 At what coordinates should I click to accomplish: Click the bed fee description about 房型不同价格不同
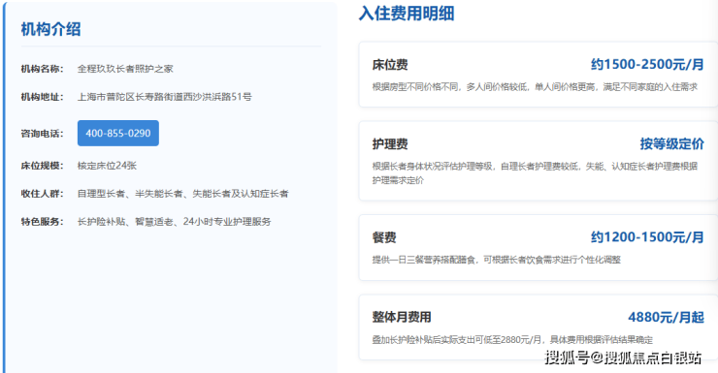click(535, 87)
